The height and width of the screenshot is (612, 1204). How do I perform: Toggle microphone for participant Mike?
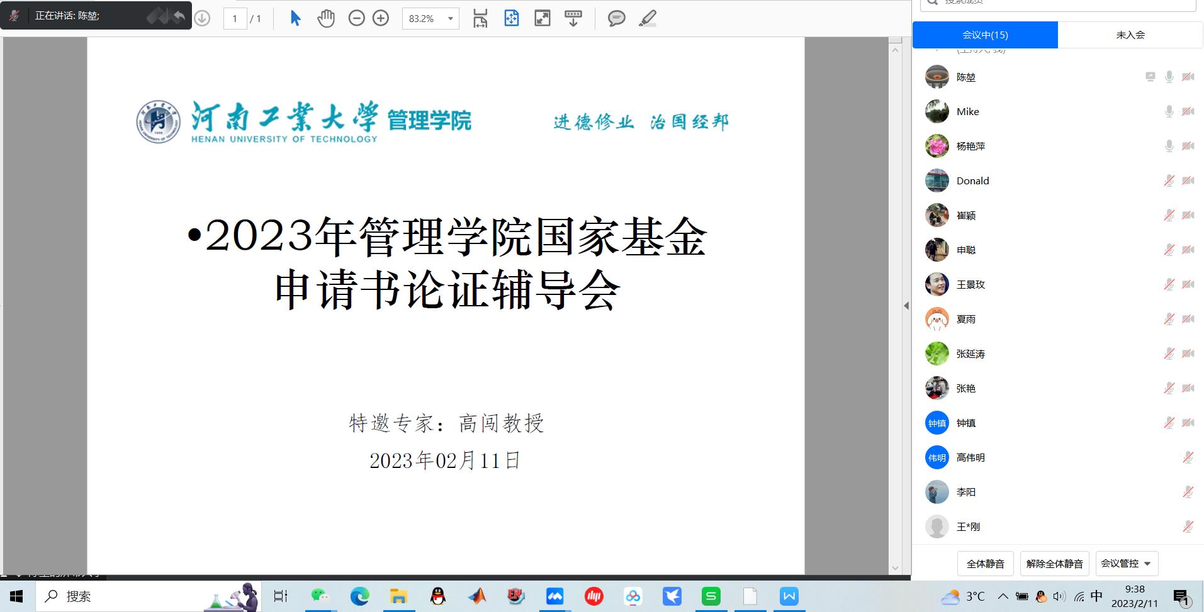tap(1169, 111)
